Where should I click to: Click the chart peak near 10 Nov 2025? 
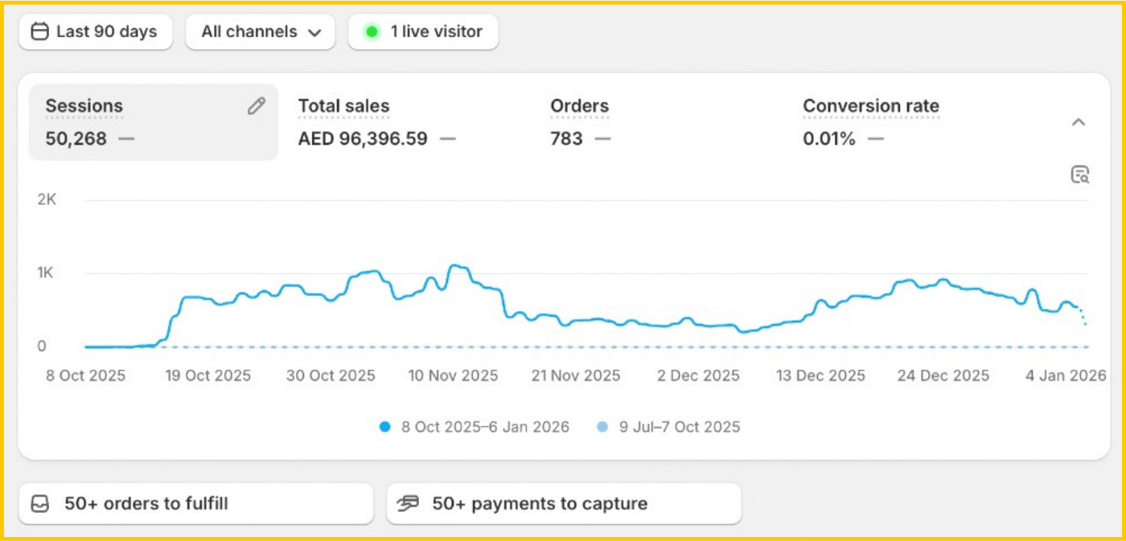pos(456,266)
